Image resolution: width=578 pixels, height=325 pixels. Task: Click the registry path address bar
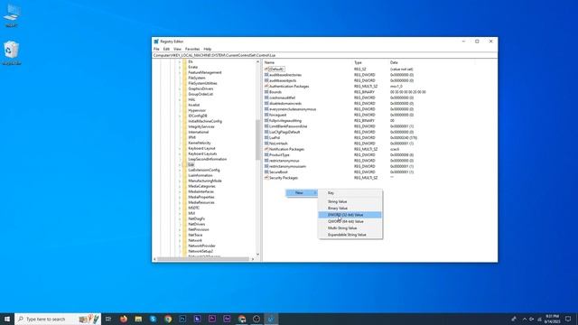point(324,55)
